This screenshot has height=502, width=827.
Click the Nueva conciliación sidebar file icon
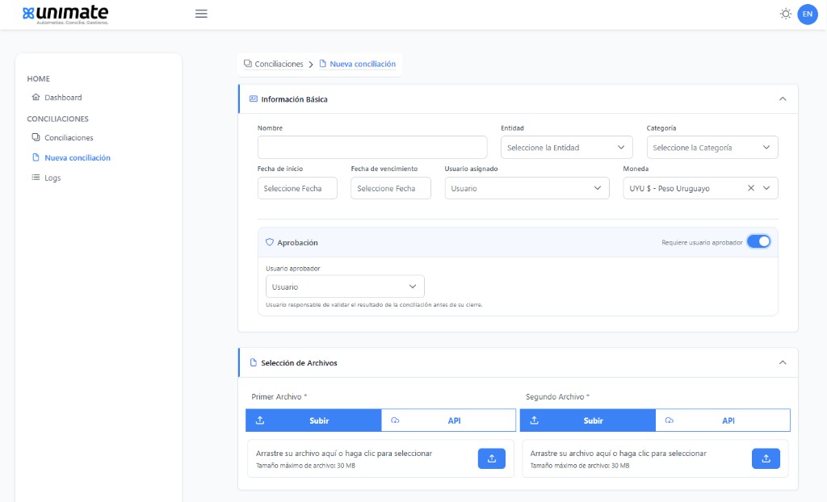point(36,157)
